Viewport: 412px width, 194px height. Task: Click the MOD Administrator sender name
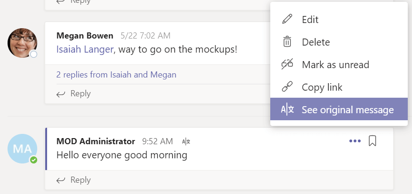96,141
